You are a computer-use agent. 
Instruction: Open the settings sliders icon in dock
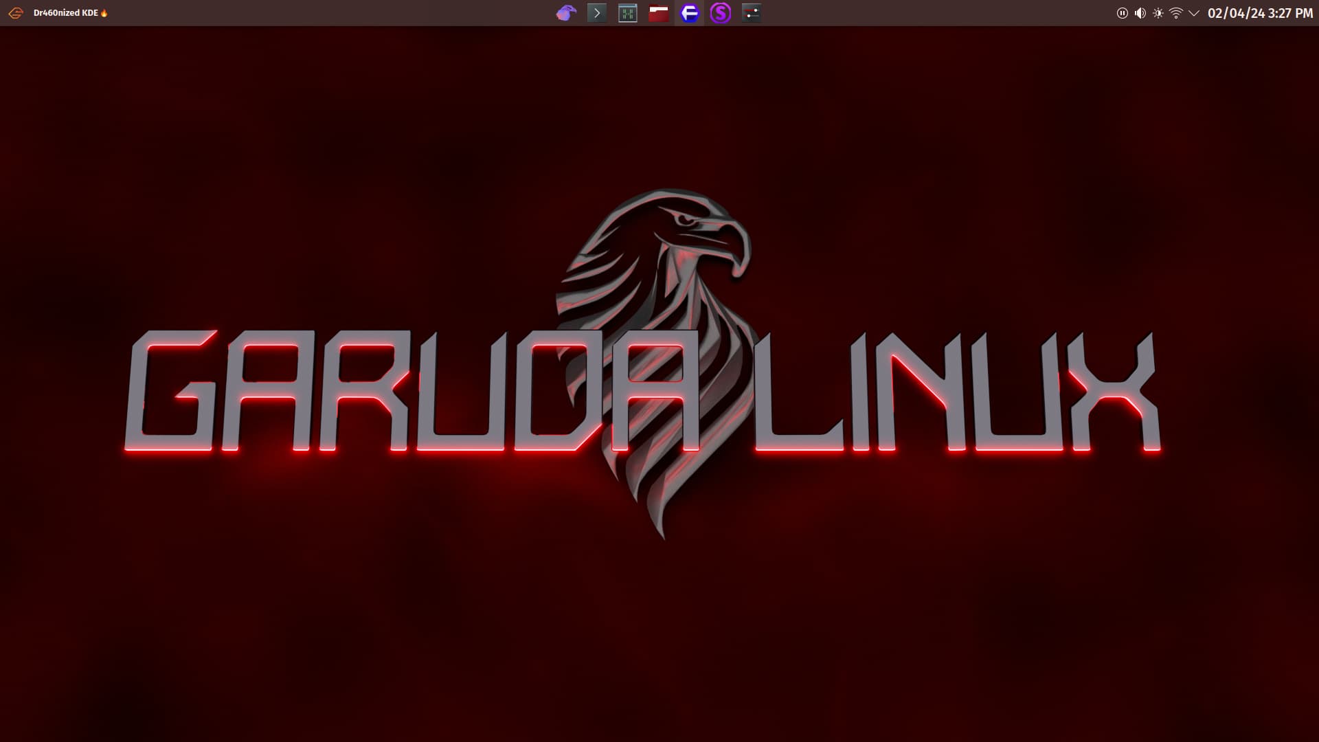tap(752, 13)
